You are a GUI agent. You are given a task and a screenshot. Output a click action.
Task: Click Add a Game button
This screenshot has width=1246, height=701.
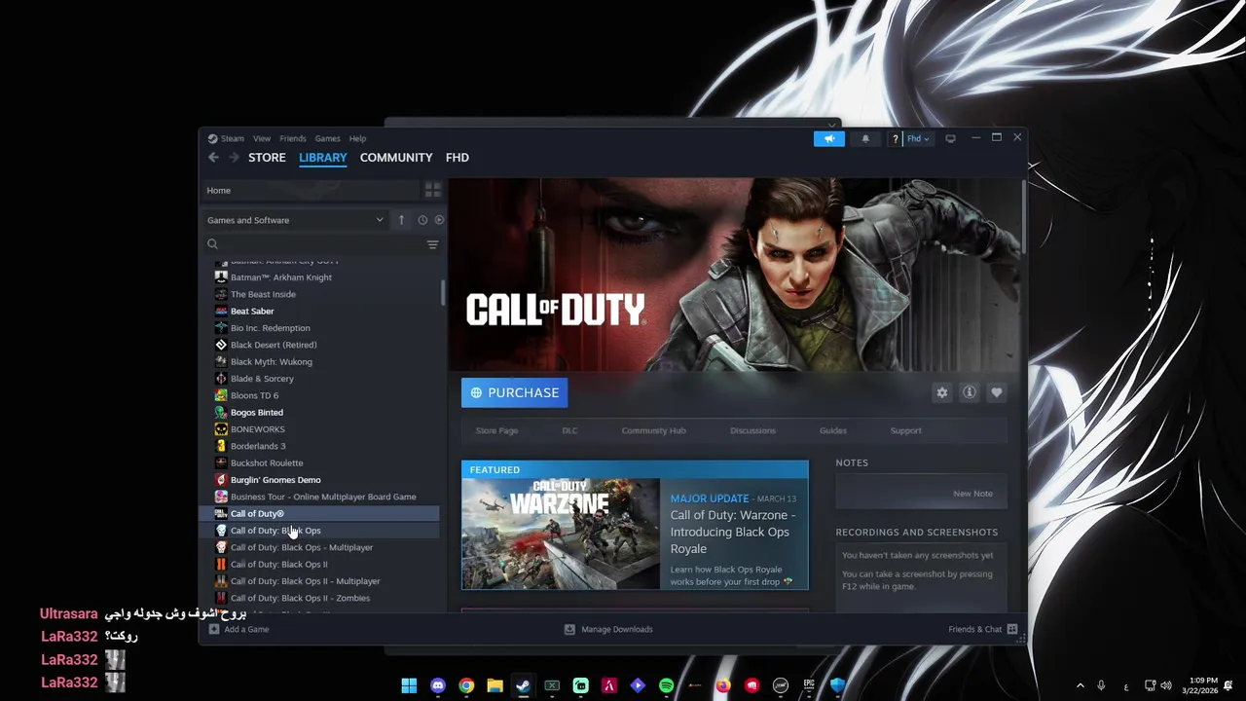click(238, 629)
